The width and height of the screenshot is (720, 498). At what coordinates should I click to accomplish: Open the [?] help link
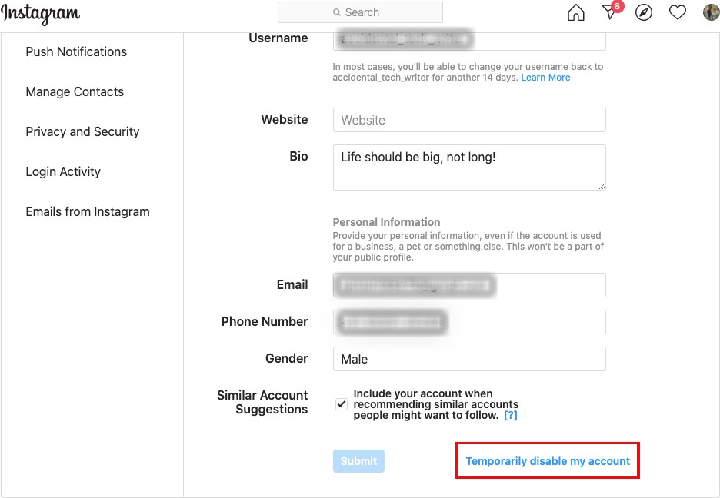tap(511, 415)
